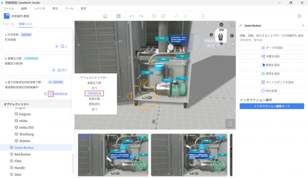The height and width of the screenshot is (178, 308).
Task: Open the chapter picker icon in question 1
Action: pos(63,47)
